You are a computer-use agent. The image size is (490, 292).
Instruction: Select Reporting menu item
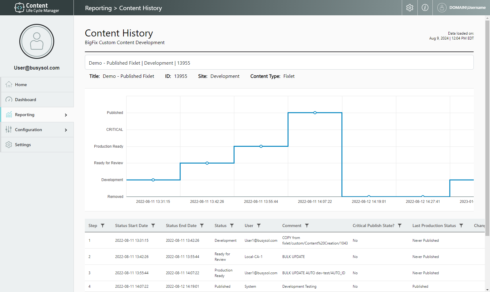click(x=37, y=115)
